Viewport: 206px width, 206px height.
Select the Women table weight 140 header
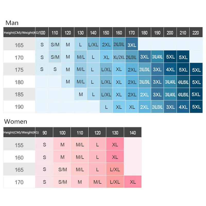133,132
